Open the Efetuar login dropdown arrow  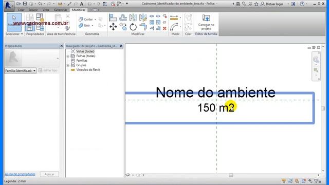(288, 4)
